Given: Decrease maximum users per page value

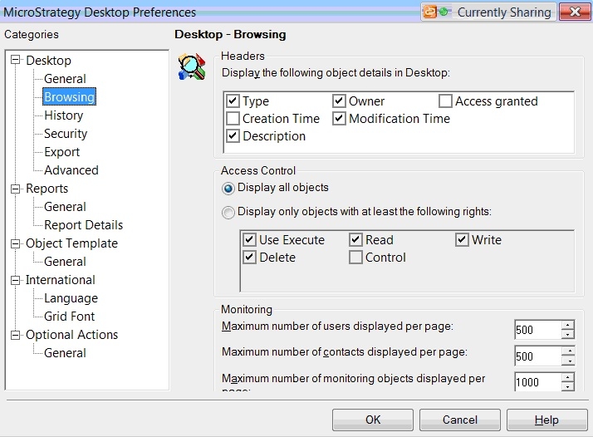Looking at the screenshot, I should (567, 334).
